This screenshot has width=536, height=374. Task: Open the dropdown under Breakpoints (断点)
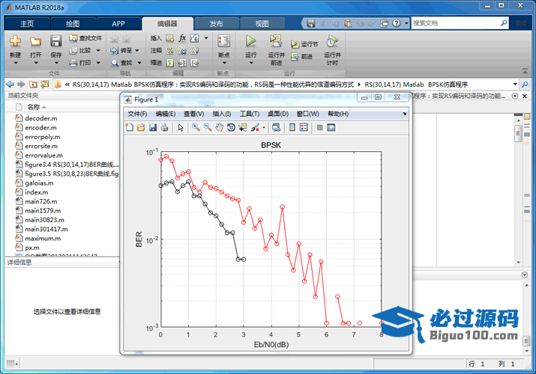[224, 63]
